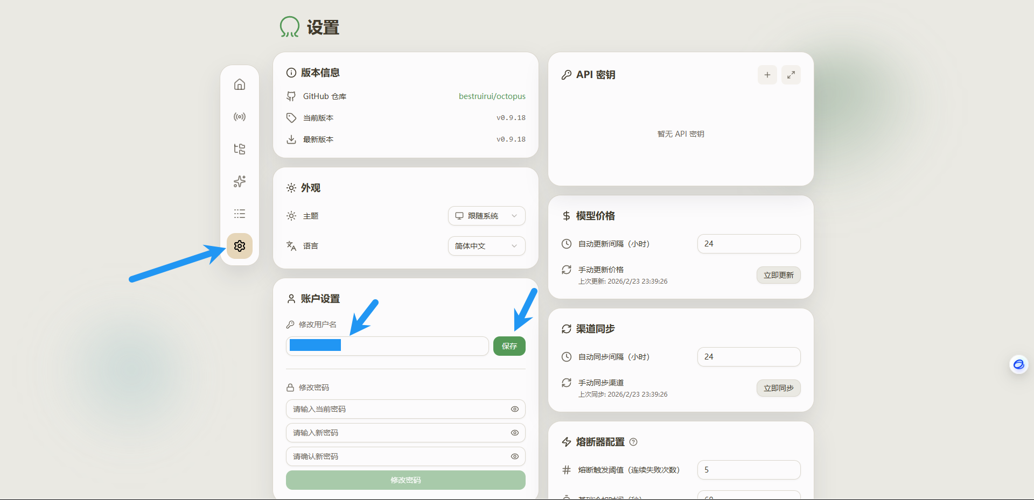Image resolution: width=1034 pixels, height=500 pixels.
Task: Expand the language dropdown showing 简体中文
Action: 486,246
